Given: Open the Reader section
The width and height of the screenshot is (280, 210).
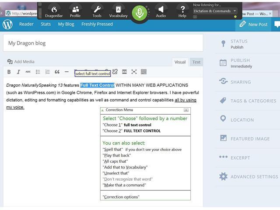Looking at the screenshot, I should click(x=26, y=24).
